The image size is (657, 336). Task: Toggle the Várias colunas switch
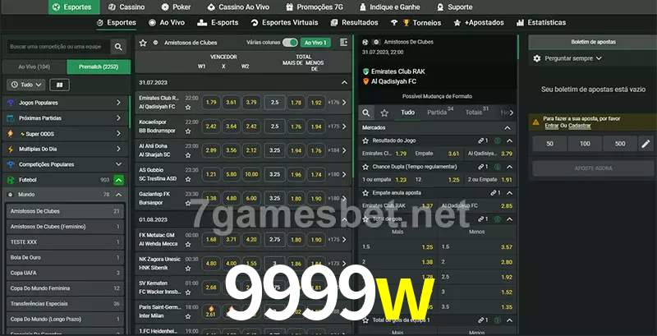(x=290, y=43)
